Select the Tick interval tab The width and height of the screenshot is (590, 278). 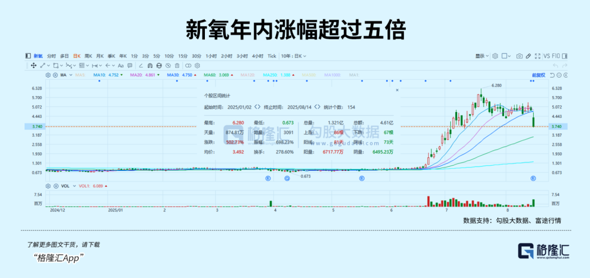click(x=272, y=56)
